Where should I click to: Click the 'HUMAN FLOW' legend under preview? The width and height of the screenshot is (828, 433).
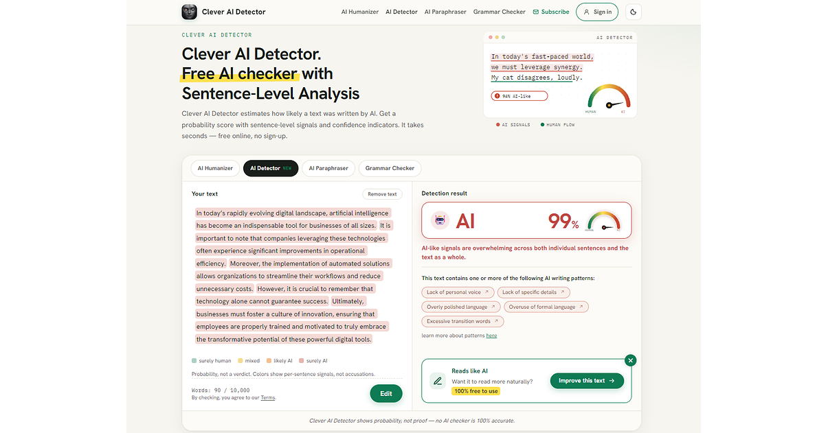(558, 125)
